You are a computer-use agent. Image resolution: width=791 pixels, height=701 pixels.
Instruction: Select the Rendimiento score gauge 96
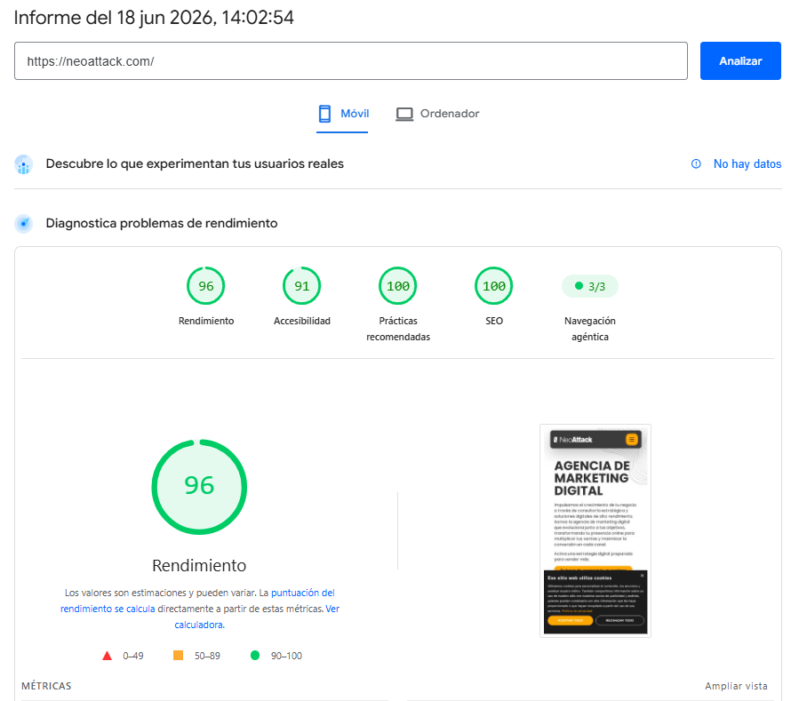206,286
